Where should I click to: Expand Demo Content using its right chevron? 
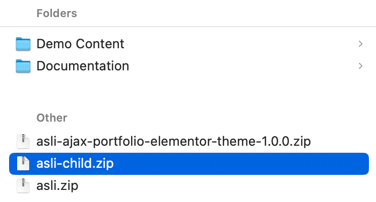(x=360, y=44)
